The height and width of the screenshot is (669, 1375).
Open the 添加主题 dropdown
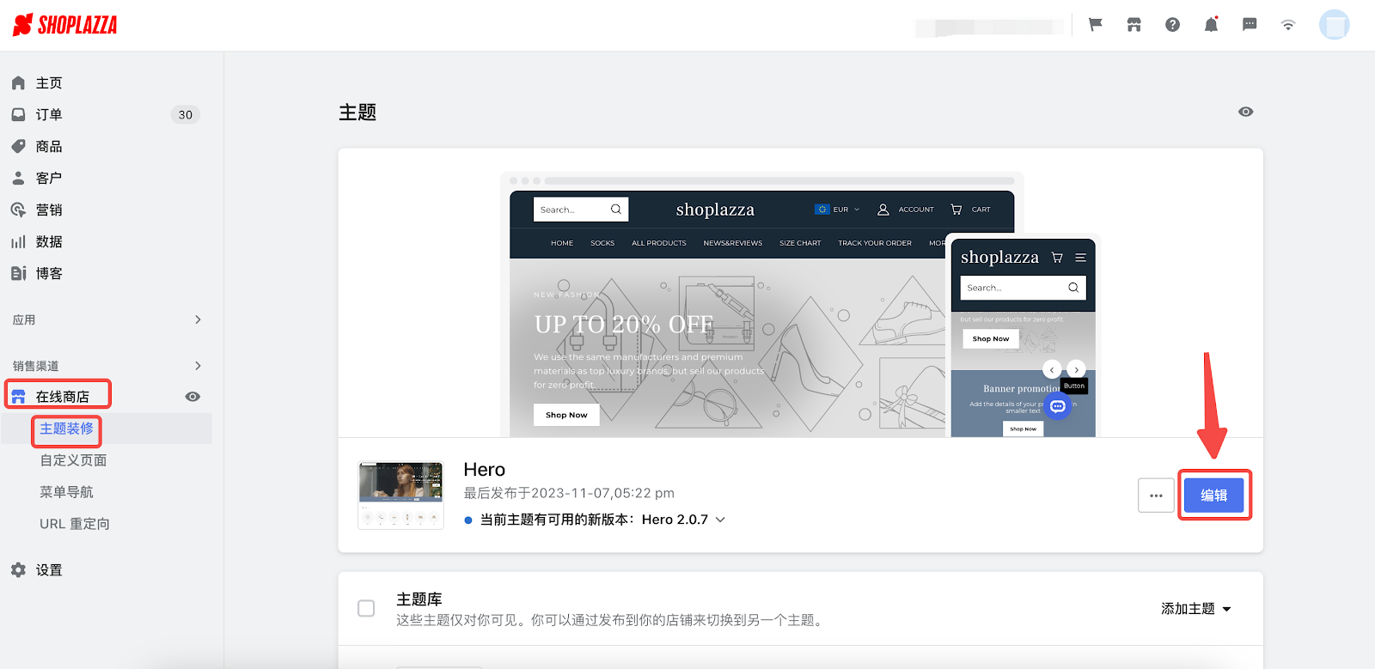[x=1195, y=608]
